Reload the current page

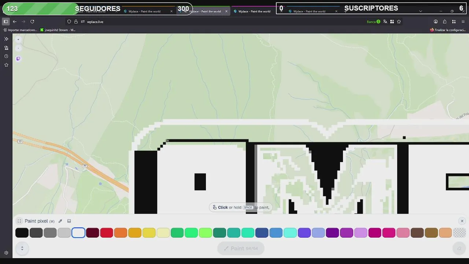[32, 22]
